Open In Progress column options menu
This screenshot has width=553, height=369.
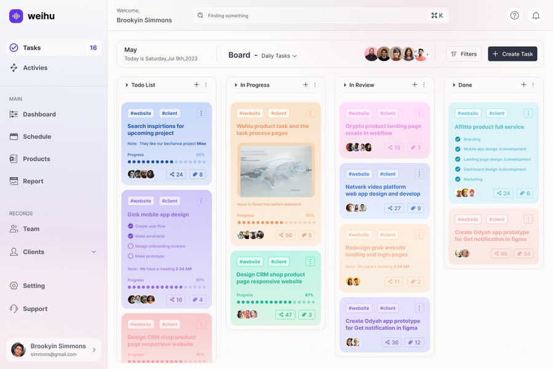(x=315, y=85)
